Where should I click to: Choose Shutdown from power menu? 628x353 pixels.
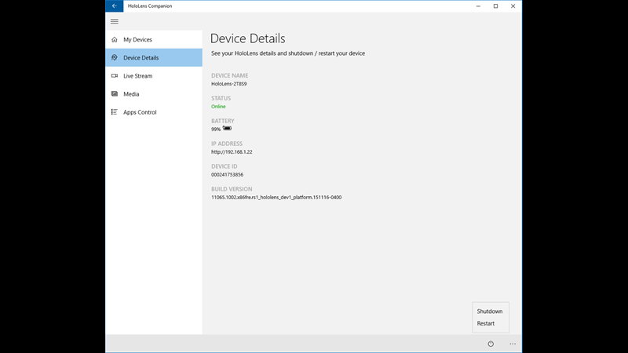point(489,311)
